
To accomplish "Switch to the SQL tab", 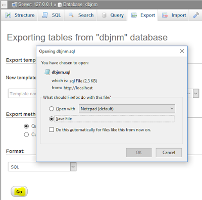I will pos(51,15).
